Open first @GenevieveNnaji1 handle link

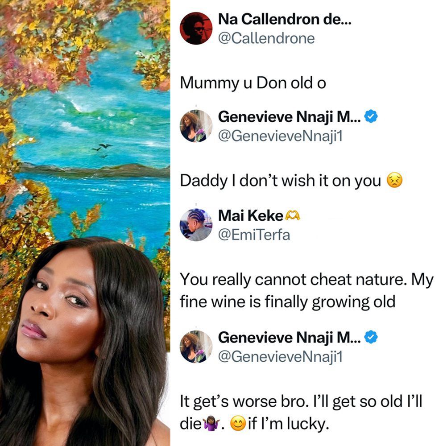[280, 136]
